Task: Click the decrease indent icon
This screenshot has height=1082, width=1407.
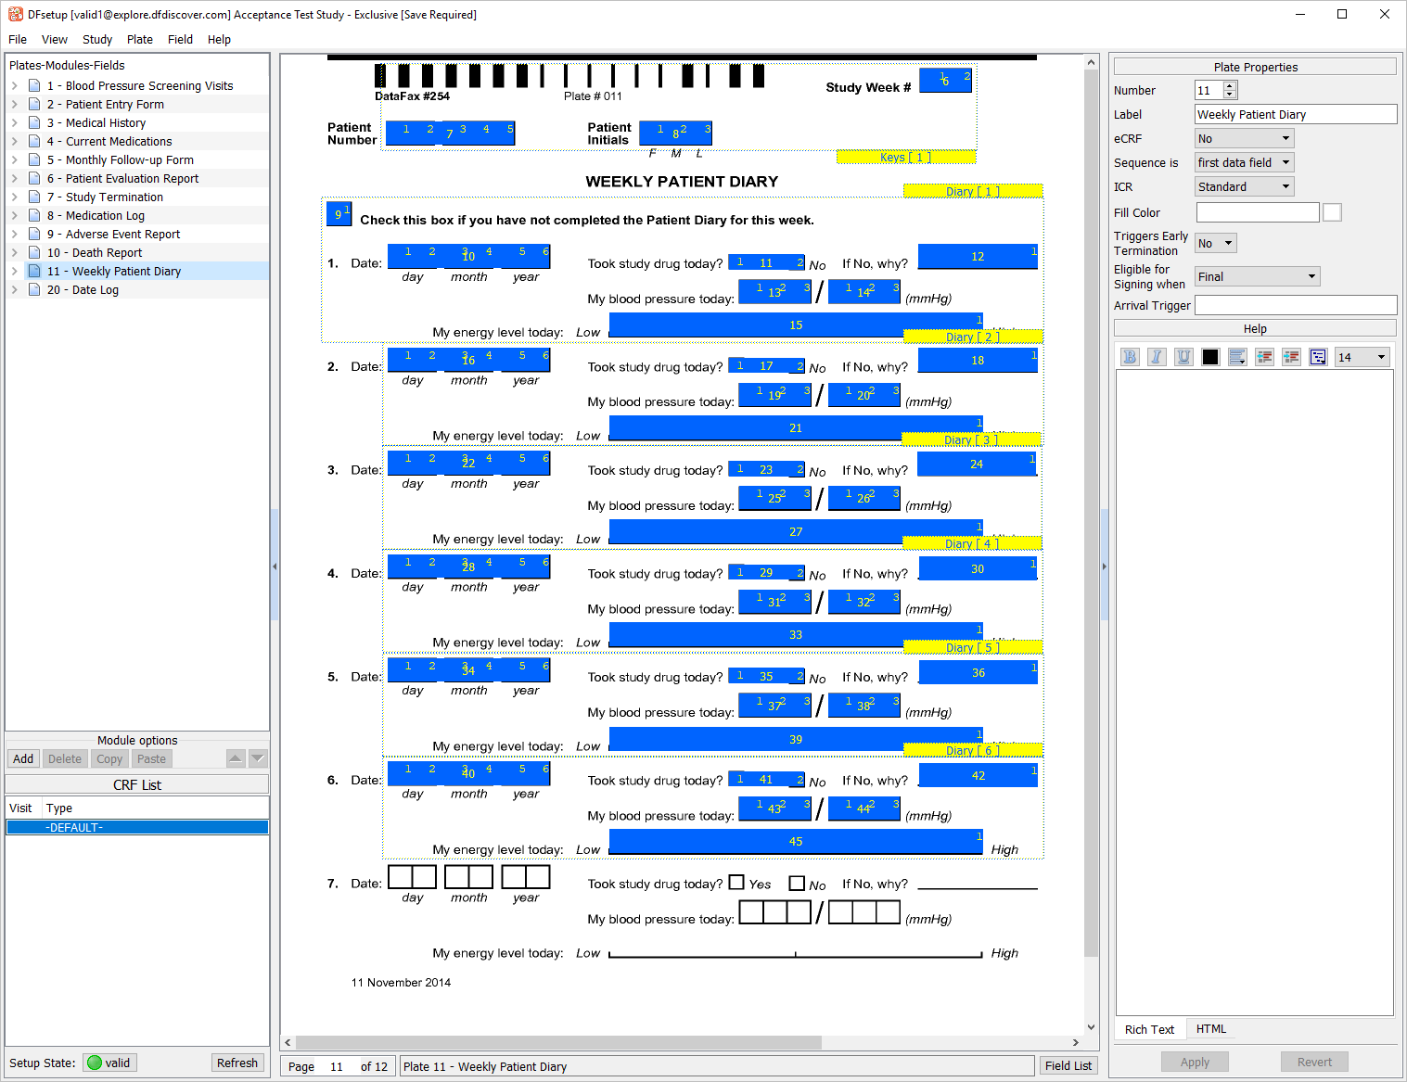Action: (x=1264, y=357)
